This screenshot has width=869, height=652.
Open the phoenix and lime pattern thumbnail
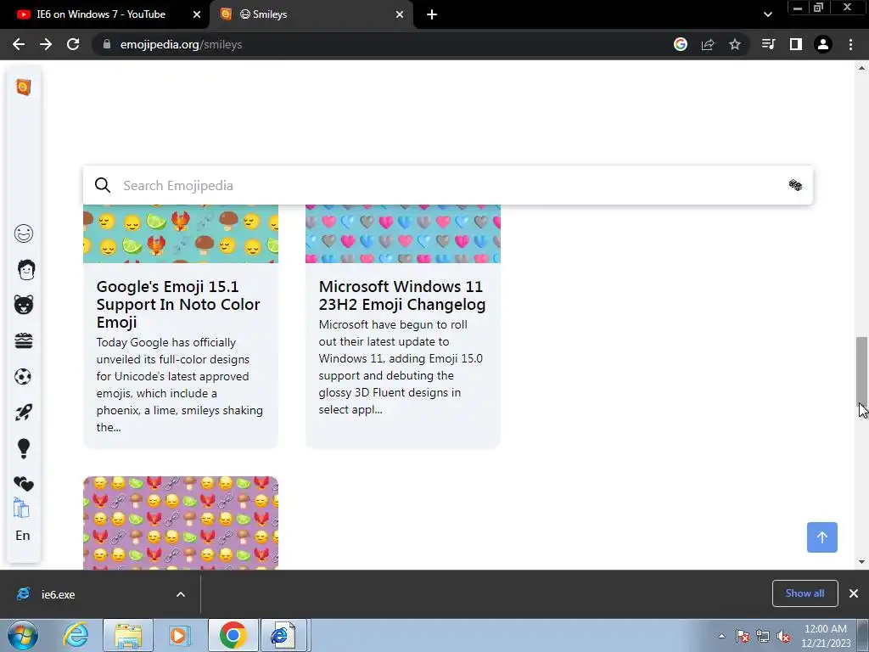pyautogui.click(x=181, y=233)
